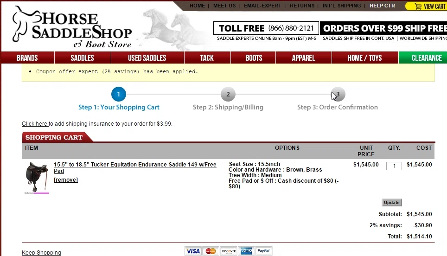Image resolution: width=447 pixels, height=256 pixels.
Task: Click the MasterCard payment icon
Action: point(211,251)
